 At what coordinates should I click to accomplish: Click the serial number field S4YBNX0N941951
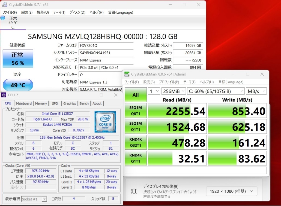tap(106, 53)
